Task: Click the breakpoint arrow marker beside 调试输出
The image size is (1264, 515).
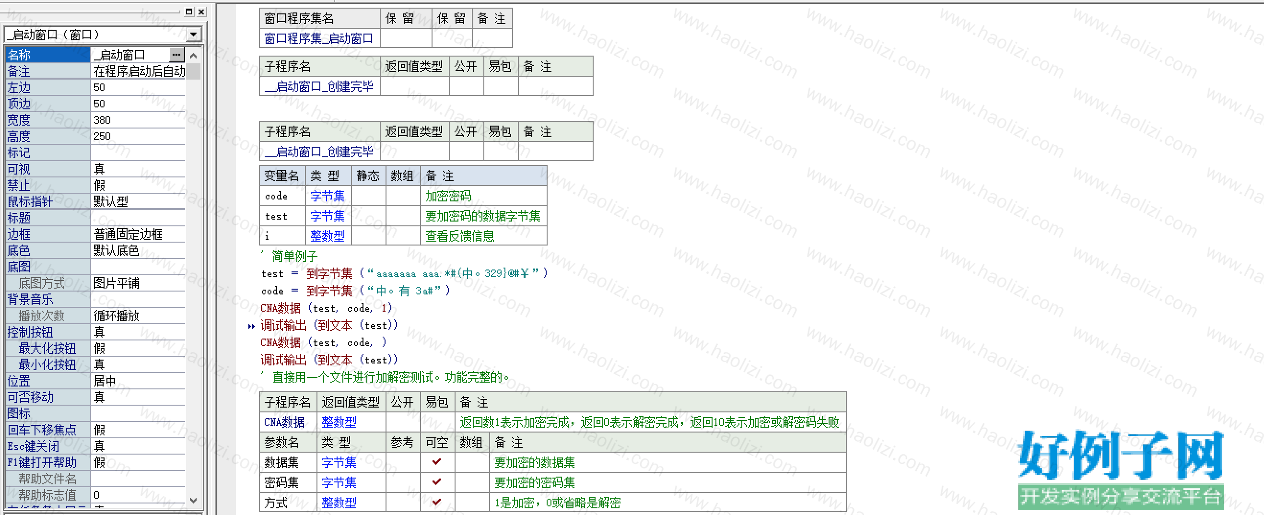Action: tap(252, 326)
